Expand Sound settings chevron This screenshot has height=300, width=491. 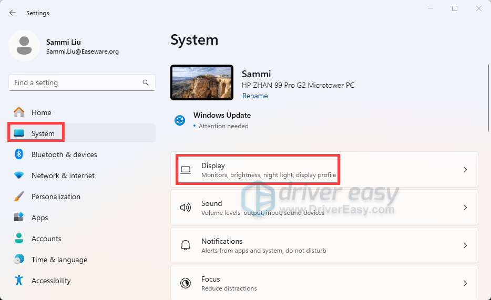pos(465,208)
